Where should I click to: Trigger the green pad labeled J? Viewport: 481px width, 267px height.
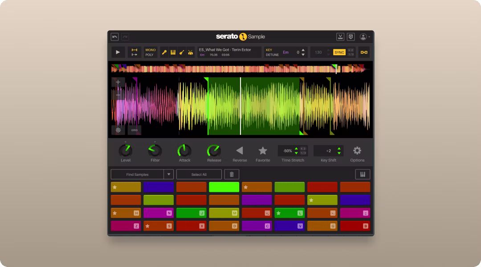(191, 213)
